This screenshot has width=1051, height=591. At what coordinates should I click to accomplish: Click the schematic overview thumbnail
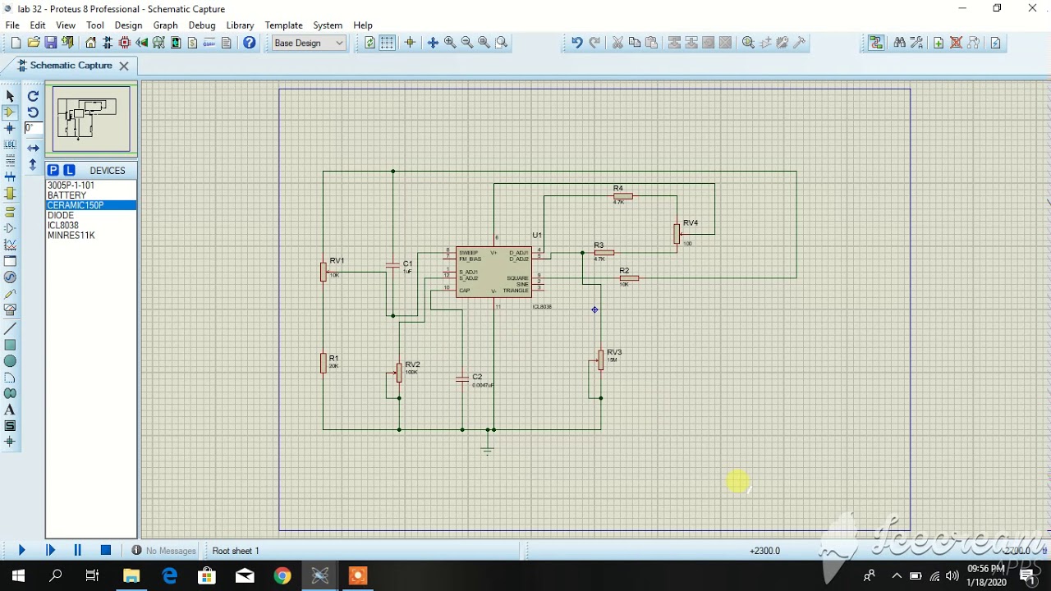tap(91, 119)
